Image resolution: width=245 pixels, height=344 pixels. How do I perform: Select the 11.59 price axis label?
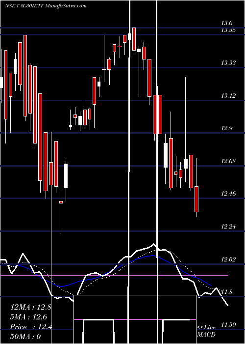coord(228,324)
